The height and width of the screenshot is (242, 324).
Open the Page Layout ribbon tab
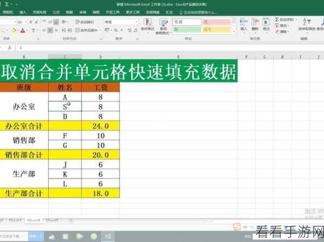39,12
